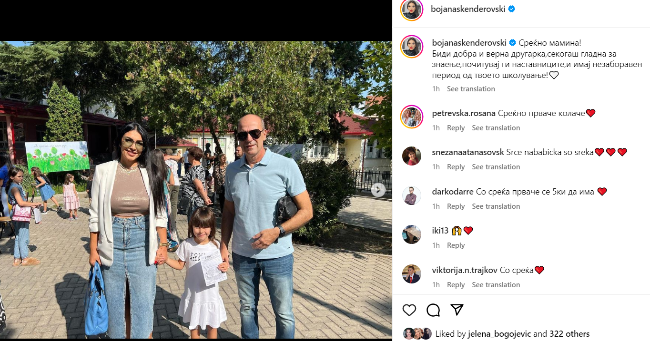Open bojanaskenderovski header profile picture

click(412, 10)
